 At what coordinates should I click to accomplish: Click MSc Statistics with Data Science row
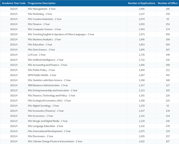click(89, 80)
